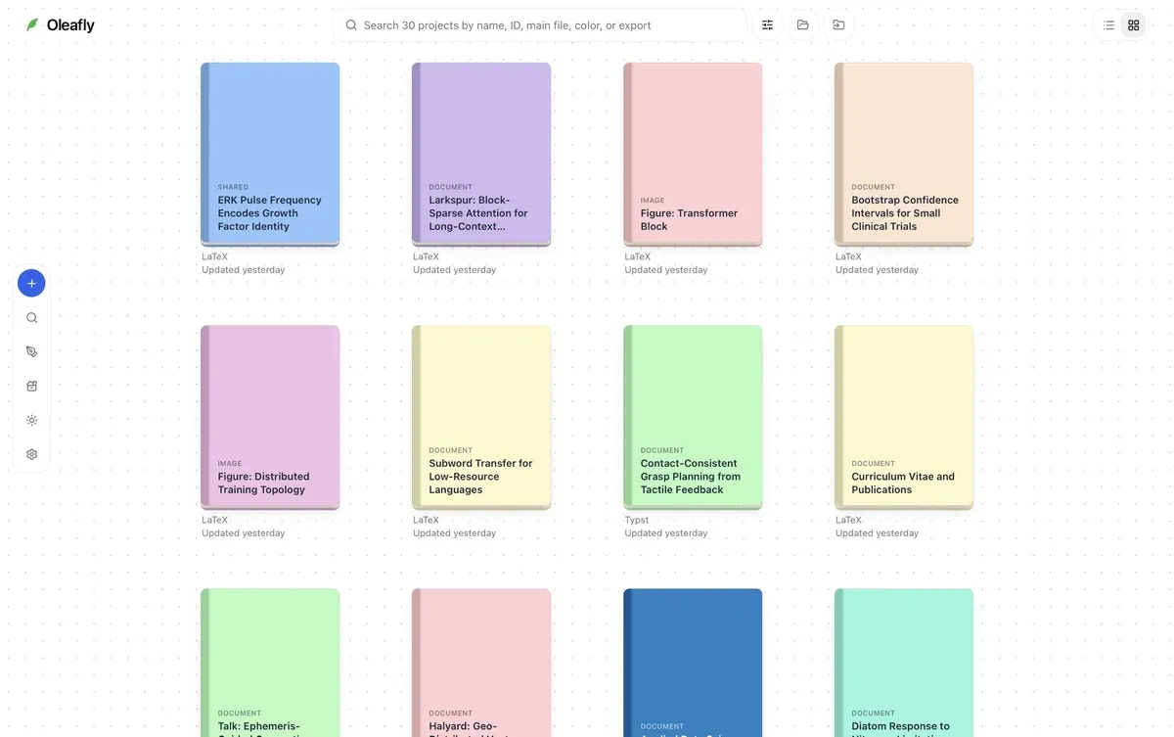
Task: Switch to grid view
Action: tap(1134, 25)
